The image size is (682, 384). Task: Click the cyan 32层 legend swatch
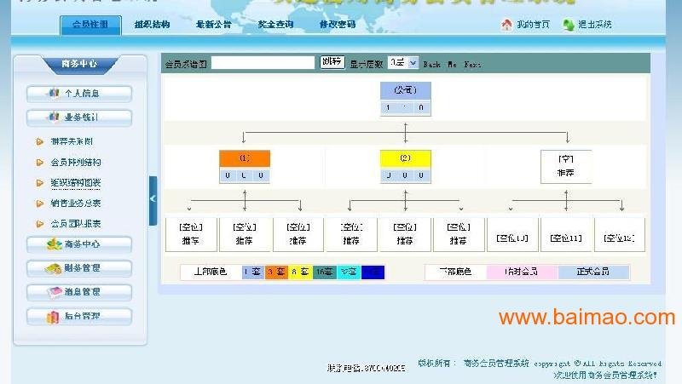349,272
